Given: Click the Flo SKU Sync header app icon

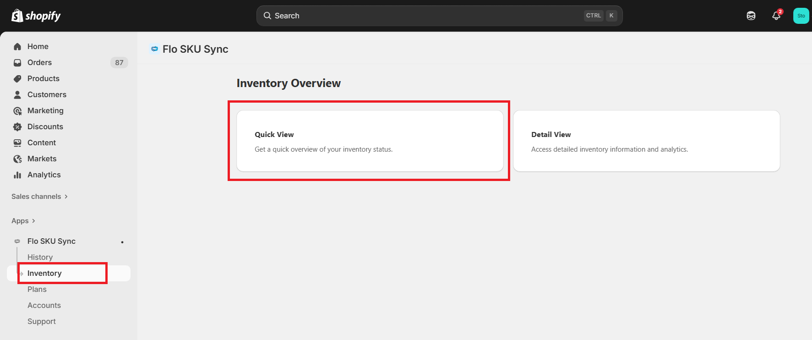Looking at the screenshot, I should click(155, 49).
